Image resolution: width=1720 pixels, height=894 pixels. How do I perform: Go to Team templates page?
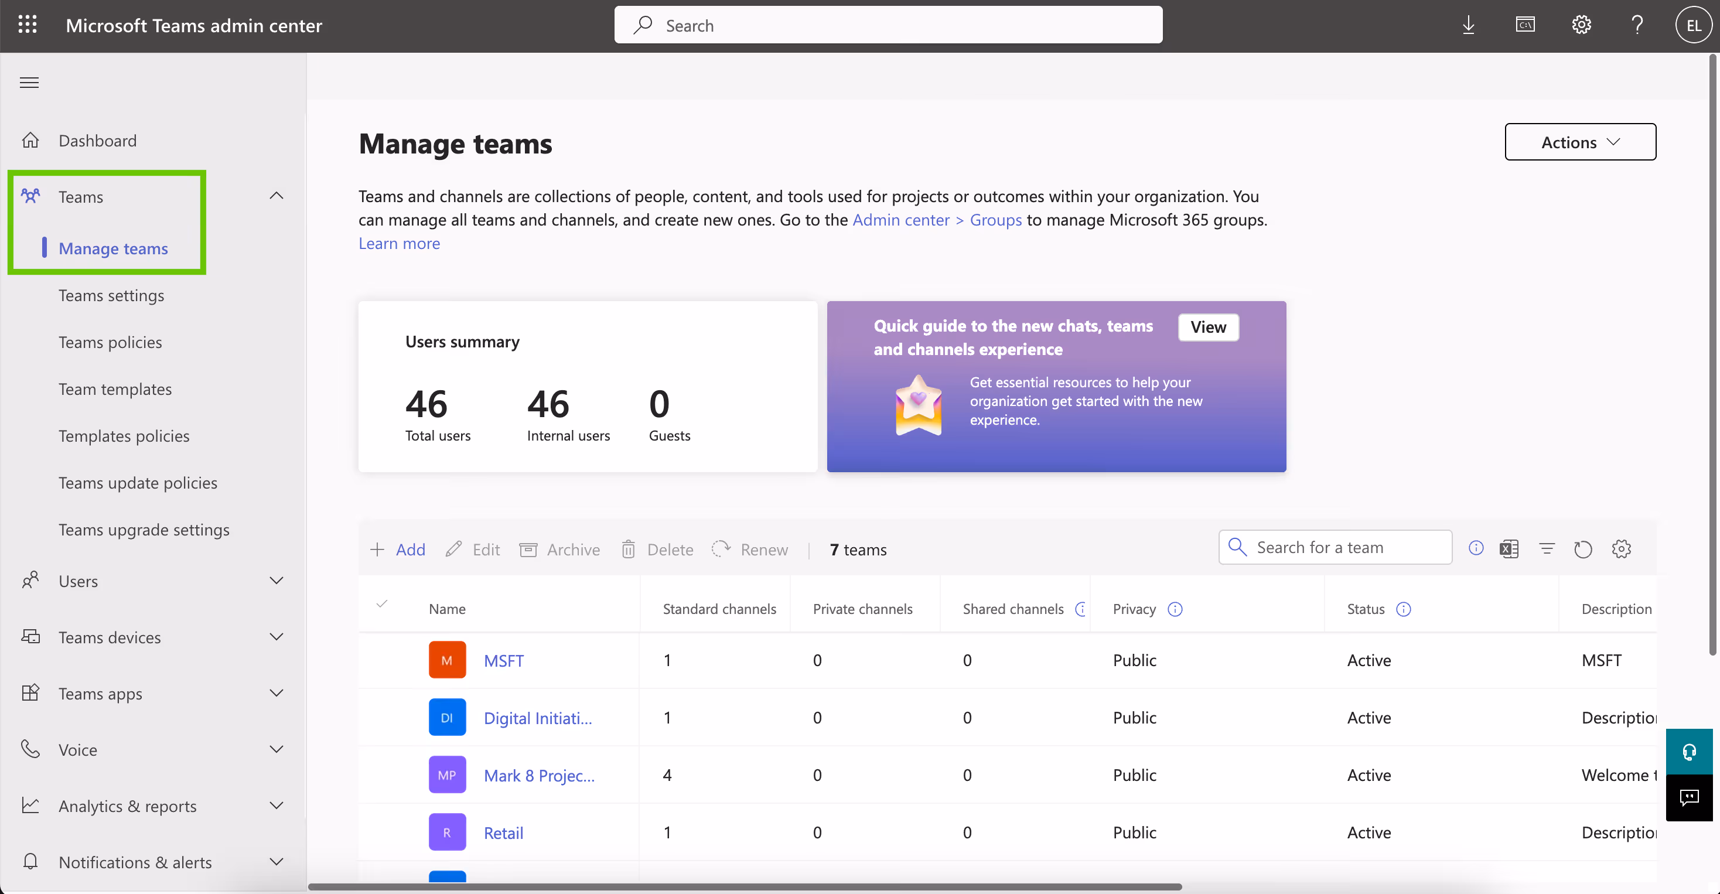click(115, 388)
